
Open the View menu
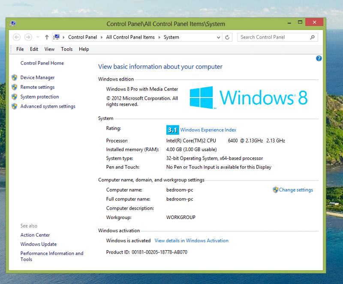click(49, 49)
